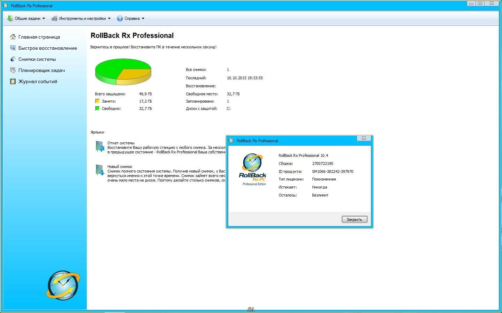Click the Никогда expiry value
The image size is (502, 313).
click(x=319, y=187)
